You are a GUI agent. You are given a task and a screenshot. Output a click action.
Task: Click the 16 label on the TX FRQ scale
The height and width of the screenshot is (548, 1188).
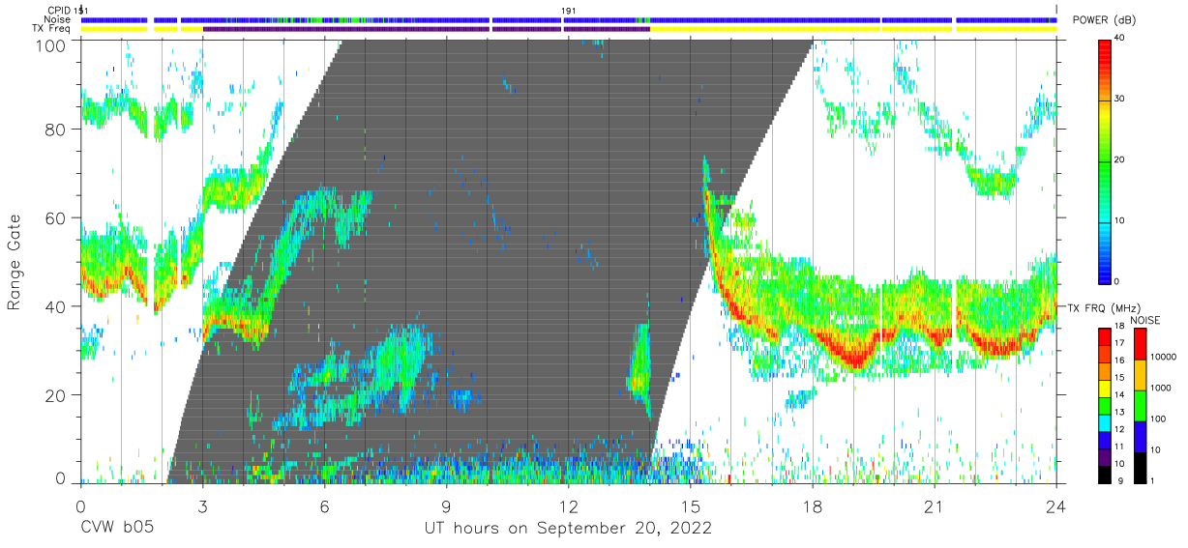click(x=1119, y=361)
